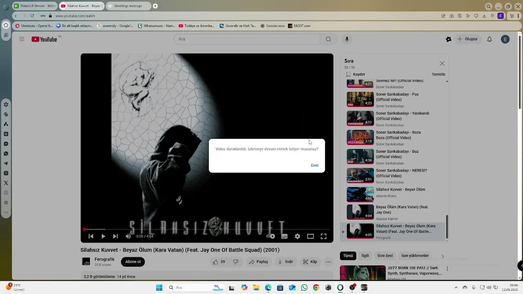
Task: Open Windows Start menu
Action: click(x=159, y=287)
